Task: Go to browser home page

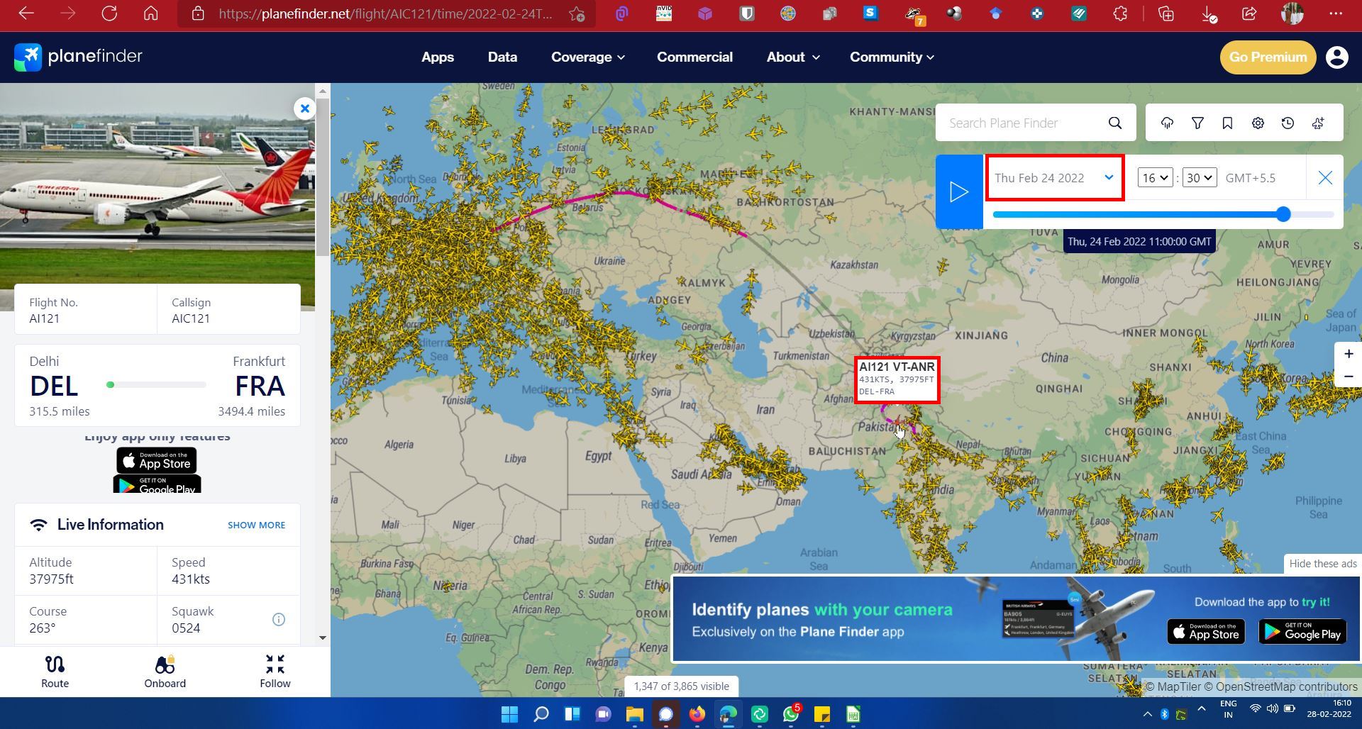Action: click(150, 13)
